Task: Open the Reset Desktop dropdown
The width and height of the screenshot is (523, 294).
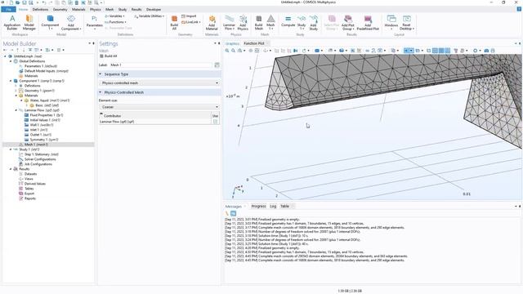Action: click(406, 22)
